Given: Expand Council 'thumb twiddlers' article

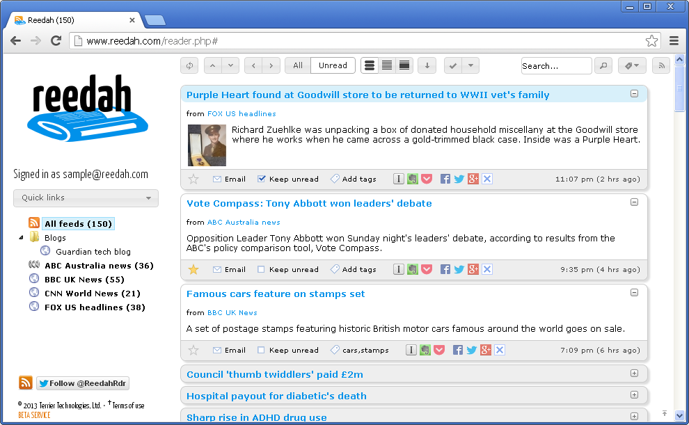Looking at the screenshot, I should pos(634,374).
